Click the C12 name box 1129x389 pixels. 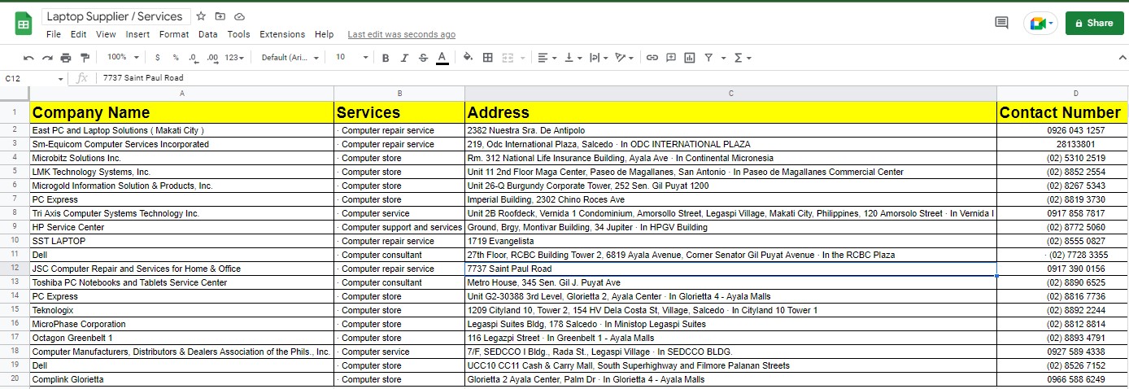pos(28,78)
